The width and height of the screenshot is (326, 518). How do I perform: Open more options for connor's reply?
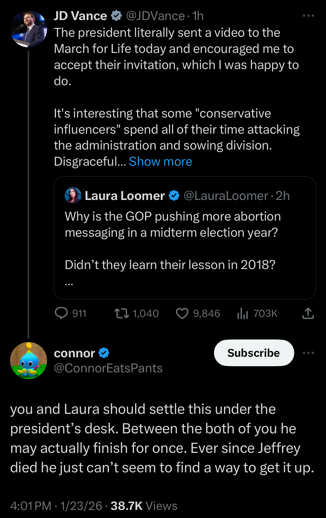click(x=308, y=353)
